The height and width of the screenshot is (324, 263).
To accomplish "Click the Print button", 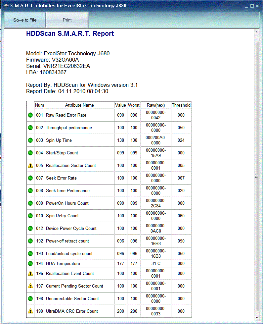I will [x=67, y=20].
